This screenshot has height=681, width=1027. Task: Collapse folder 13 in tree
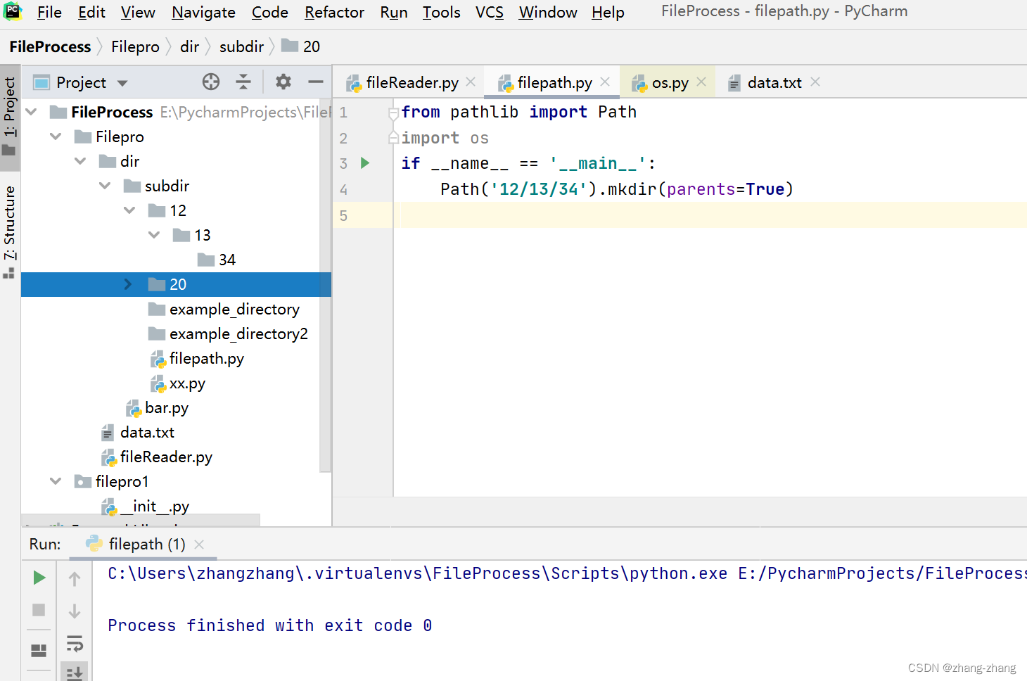pyautogui.click(x=154, y=235)
